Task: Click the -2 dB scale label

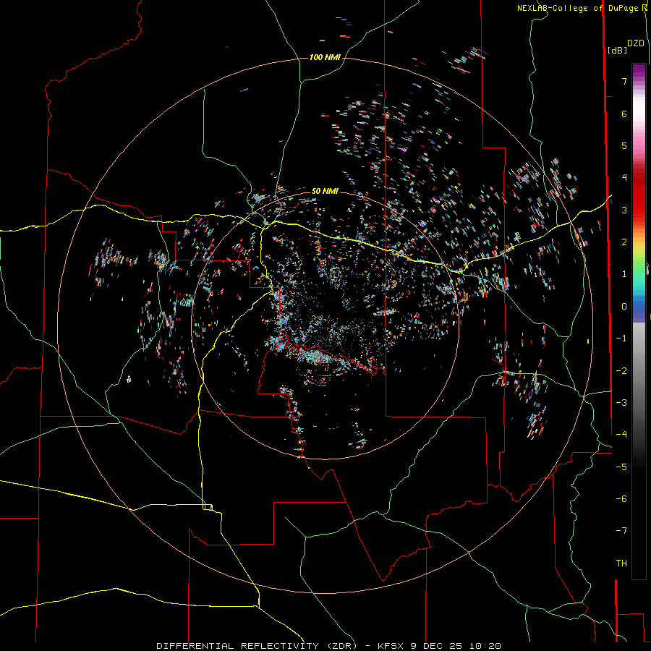Action: 621,371
